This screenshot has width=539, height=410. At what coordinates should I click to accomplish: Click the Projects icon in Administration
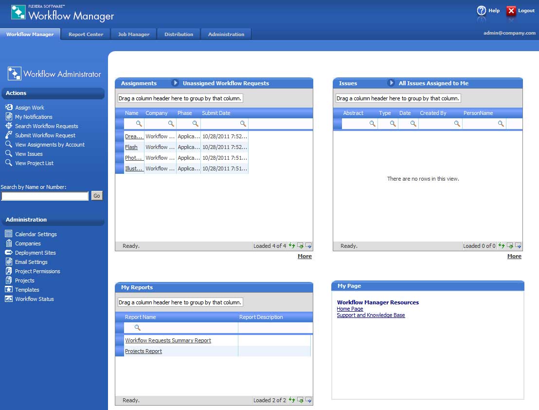9,280
